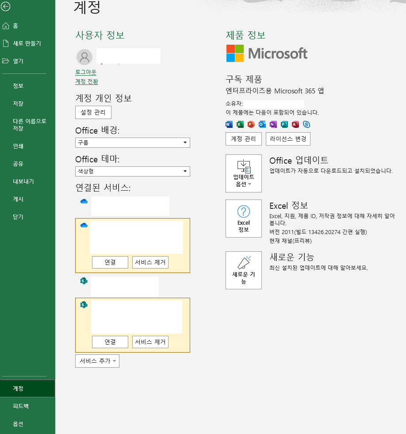
Task: Click the open folder icon beside 열기
Action: pyautogui.click(x=6, y=61)
